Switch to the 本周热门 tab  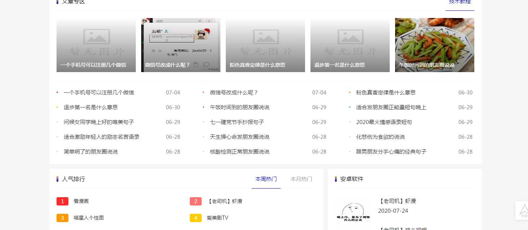(266, 179)
